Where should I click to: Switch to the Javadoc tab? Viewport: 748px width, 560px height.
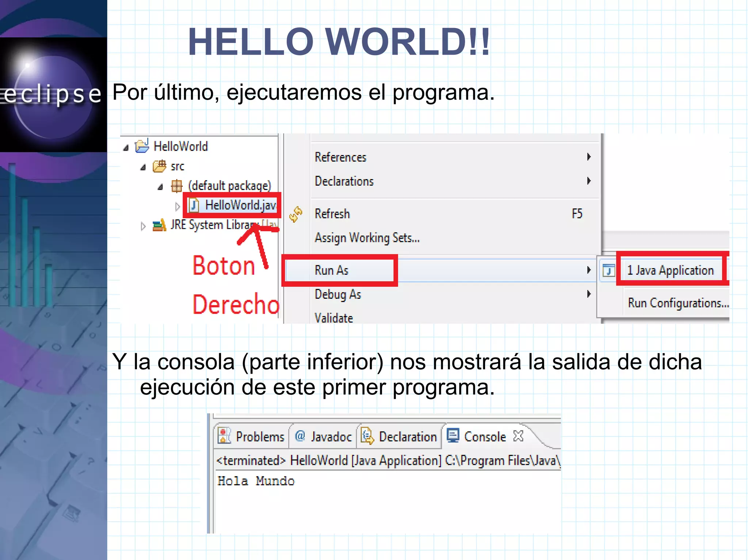click(324, 436)
